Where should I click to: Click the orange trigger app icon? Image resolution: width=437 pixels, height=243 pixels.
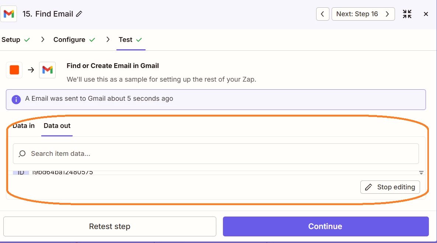pyautogui.click(x=14, y=70)
